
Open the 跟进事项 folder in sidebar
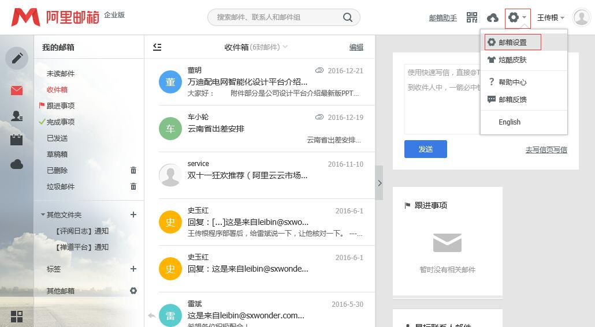pos(60,106)
